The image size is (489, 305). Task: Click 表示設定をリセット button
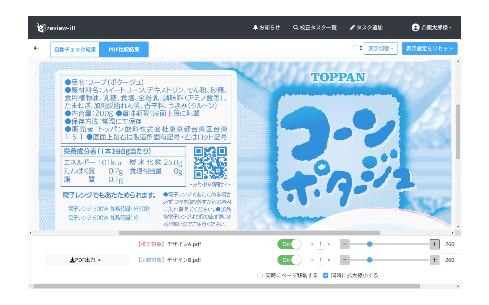point(429,48)
